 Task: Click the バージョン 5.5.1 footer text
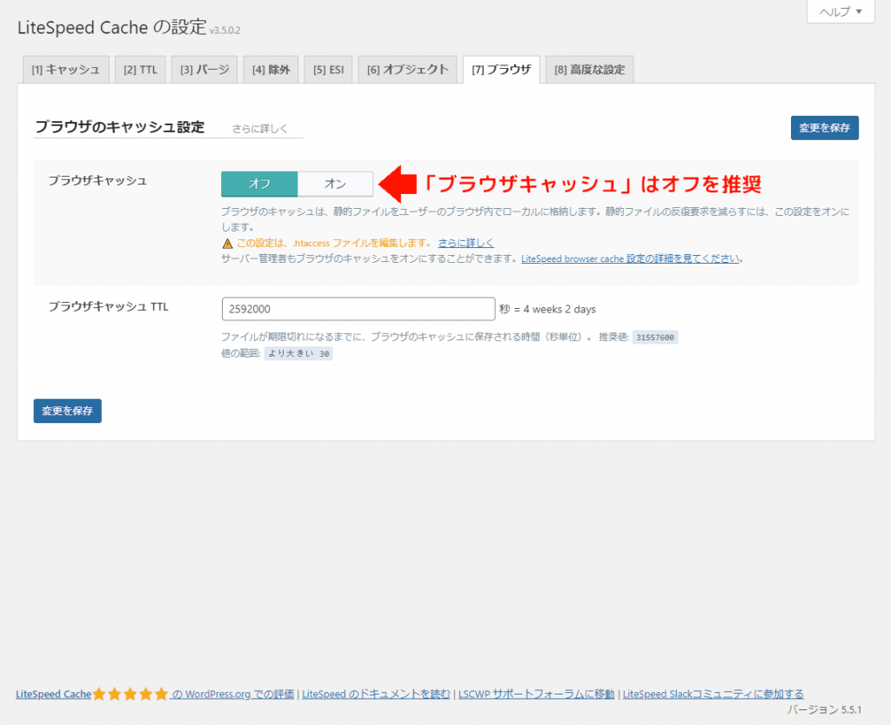pos(824,709)
